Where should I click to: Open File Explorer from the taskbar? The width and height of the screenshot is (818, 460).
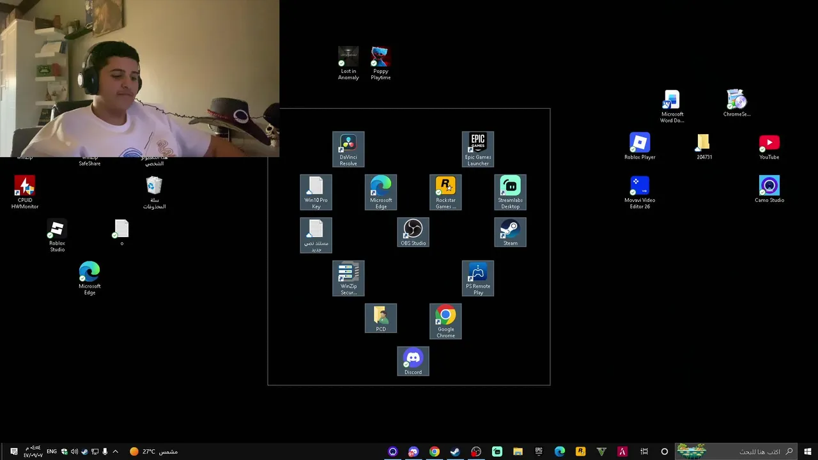pos(518,452)
